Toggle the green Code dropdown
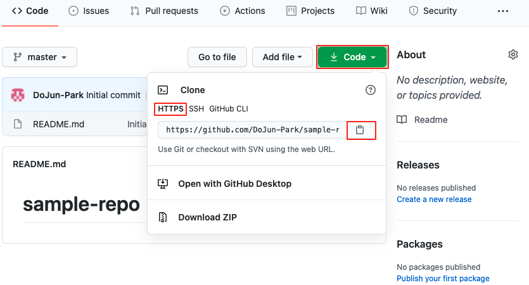 (352, 57)
